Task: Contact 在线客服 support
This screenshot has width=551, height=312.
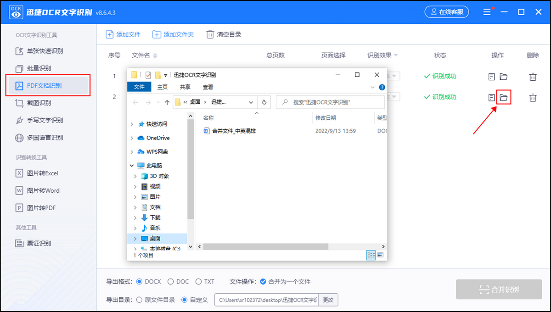Action: click(446, 12)
